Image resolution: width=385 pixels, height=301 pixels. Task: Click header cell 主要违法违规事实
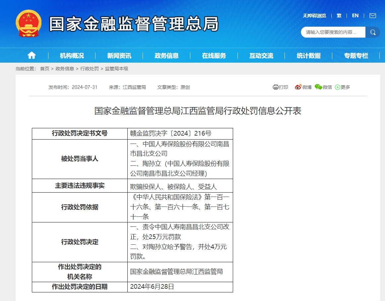point(80,186)
